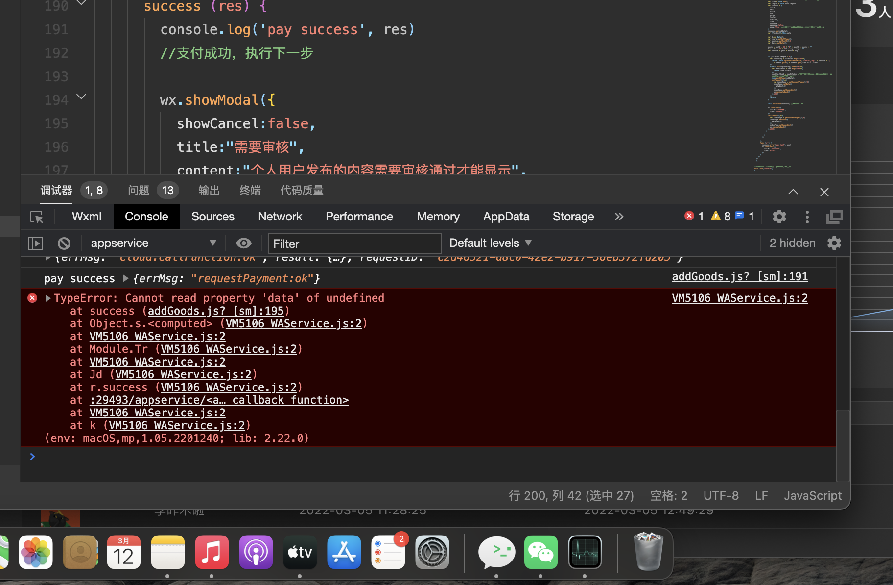This screenshot has width=893, height=585.
Task: Click the console vertical scrollbar thumb
Action: pyautogui.click(x=843, y=445)
